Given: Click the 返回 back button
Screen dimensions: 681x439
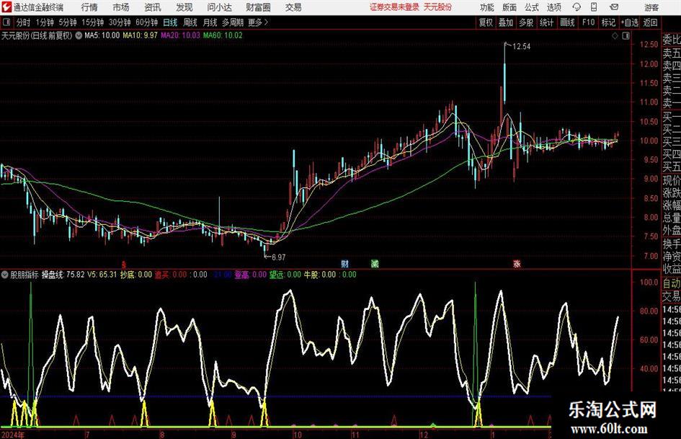Looking at the screenshot, I should point(650,22).
